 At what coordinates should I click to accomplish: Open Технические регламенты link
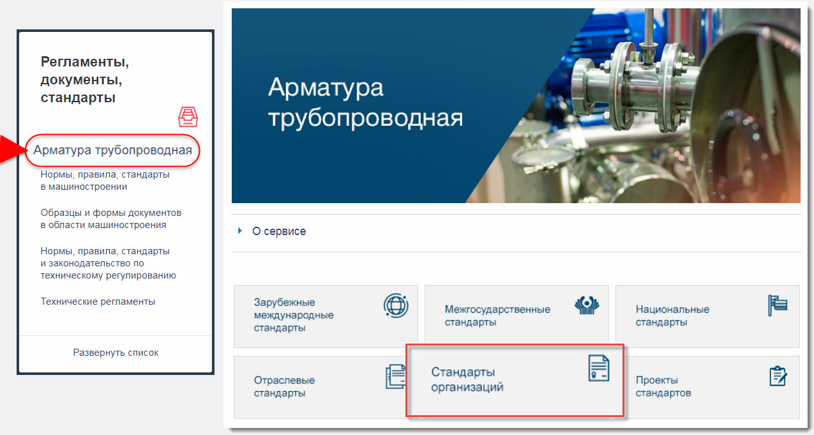(98, 301)
